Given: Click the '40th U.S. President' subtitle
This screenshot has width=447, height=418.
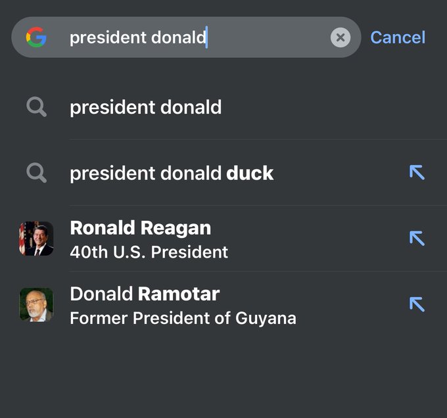Looking at the screenshot, I should pos(149,252).
